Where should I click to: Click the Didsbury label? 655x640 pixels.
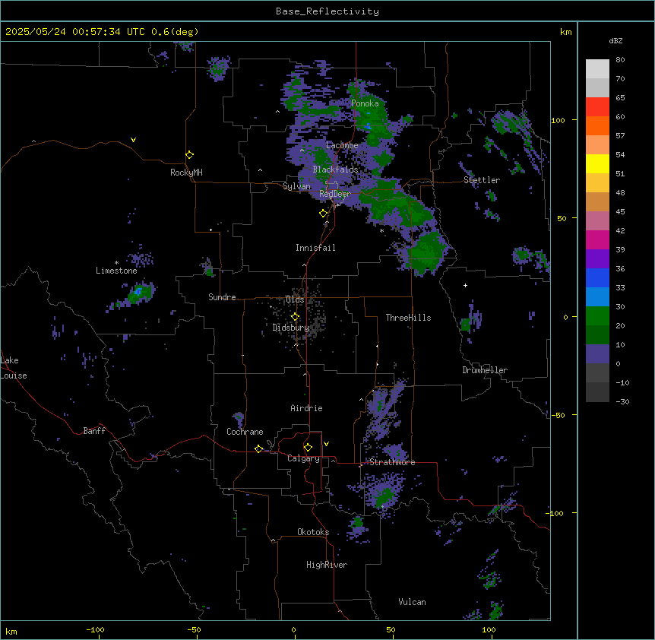pyautogui.click(x=290, y=328)
